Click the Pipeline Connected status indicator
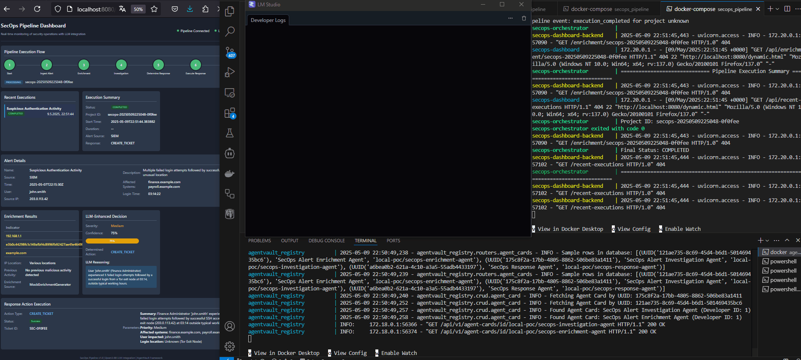The width and height of the screenshot is (801, 360). [x=193, y=31]
